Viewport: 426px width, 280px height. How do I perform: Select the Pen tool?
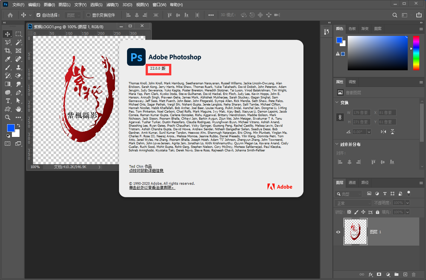click(18, 92)
